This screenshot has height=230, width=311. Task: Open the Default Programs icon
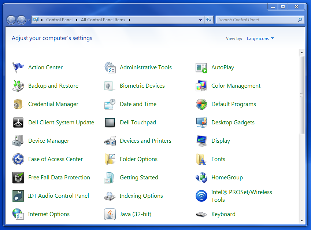[x=201, y=104]
